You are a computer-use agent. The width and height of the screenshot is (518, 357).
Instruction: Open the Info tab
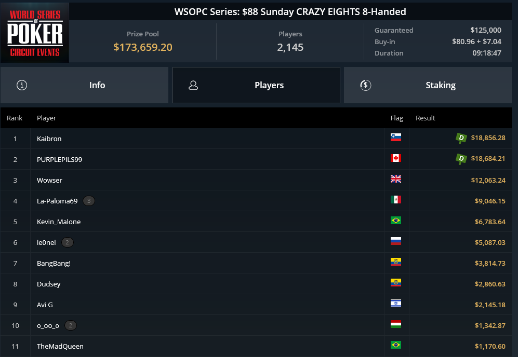(x=84, y=85)
